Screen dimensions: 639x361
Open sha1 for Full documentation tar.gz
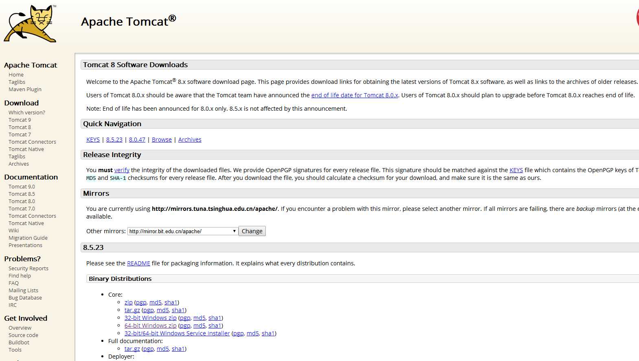point(178,349)
